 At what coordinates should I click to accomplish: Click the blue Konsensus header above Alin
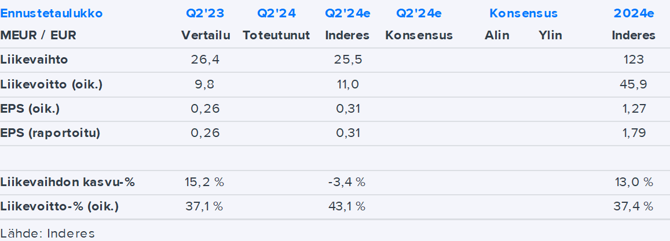[523, 13]
